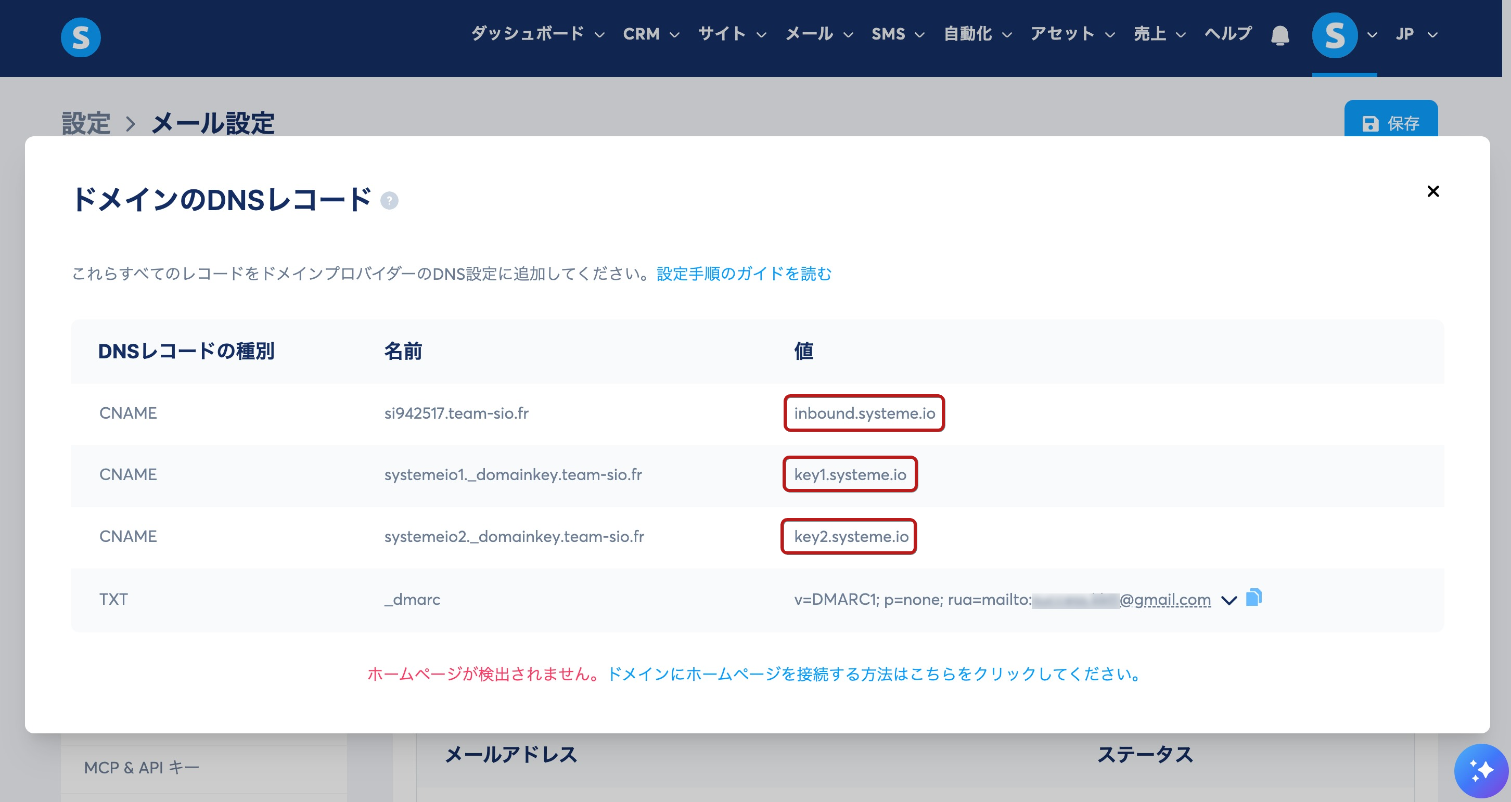Open the AI assistant sparkle button
Image resolution: width=1511 pixels, height=802 pixels.
pos(1481,770)
